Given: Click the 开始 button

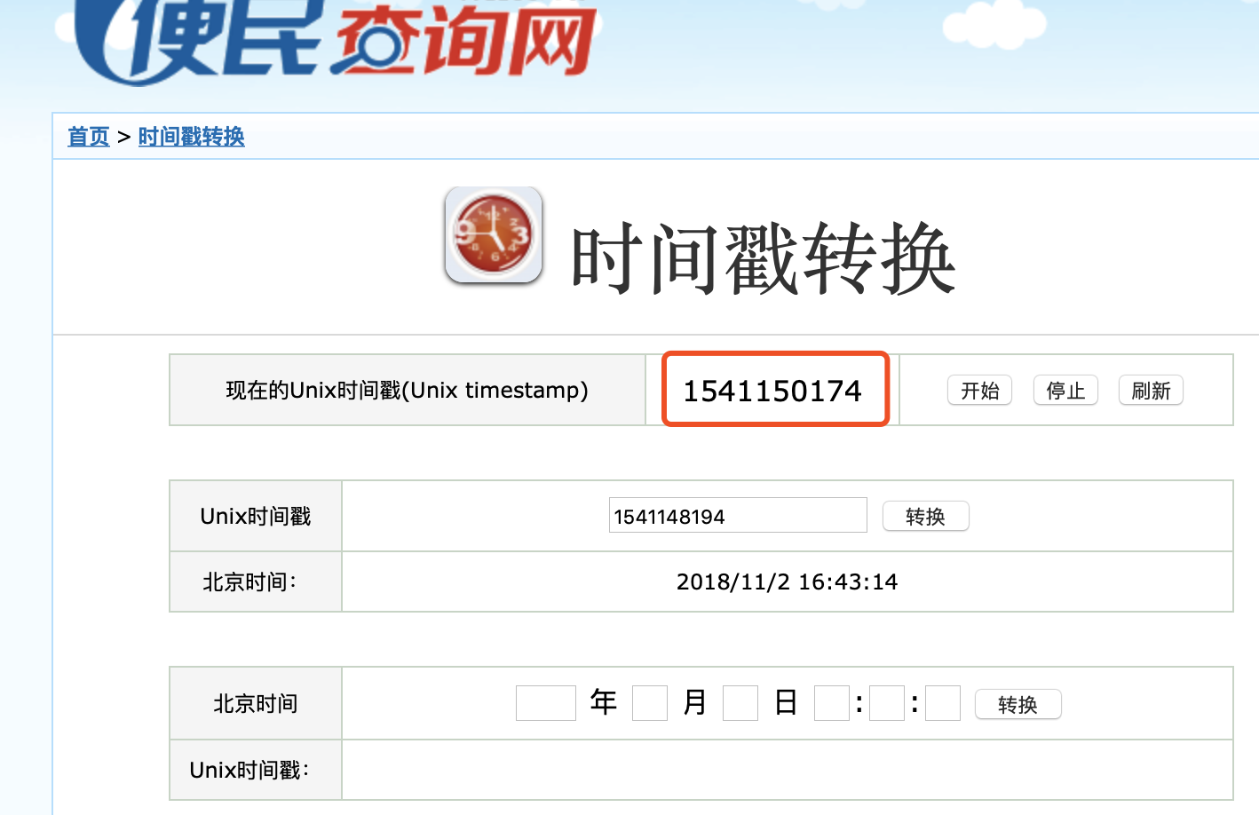Looking at the screenshot, I should pyautogui.click(x=980, y=391).
